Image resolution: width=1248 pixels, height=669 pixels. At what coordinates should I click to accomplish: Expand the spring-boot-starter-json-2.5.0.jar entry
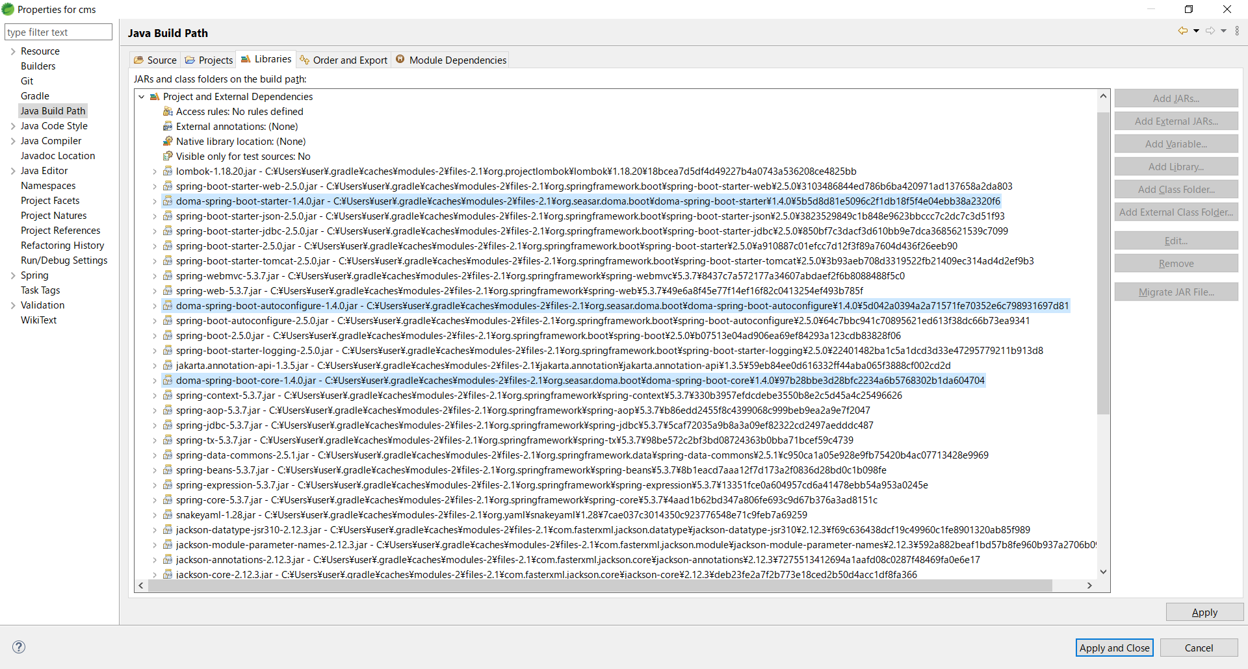pyautogui.click(x=154, y=216)
